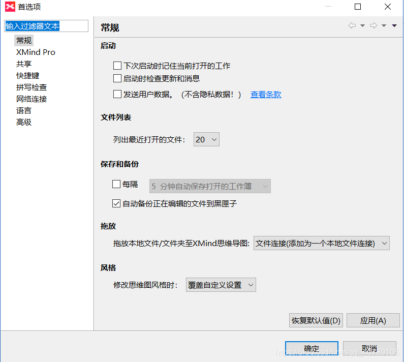This screenshot has height=362, width=404.
Task: Enable 下次启动时记住当前打开的工作 checkbox
Action: (x=117, y=66)
